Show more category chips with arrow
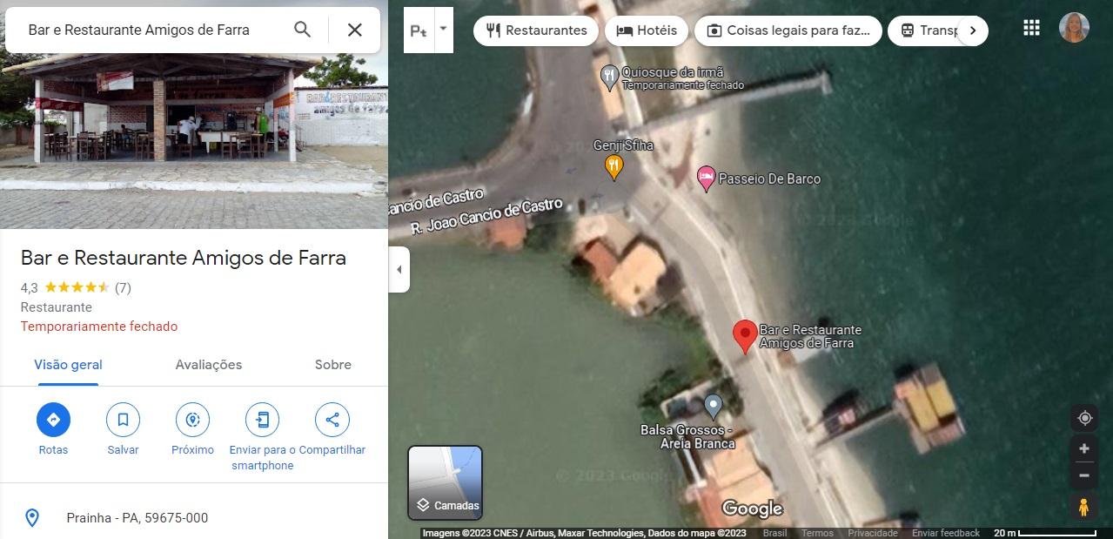1113x539 pixels. point(973,30)
